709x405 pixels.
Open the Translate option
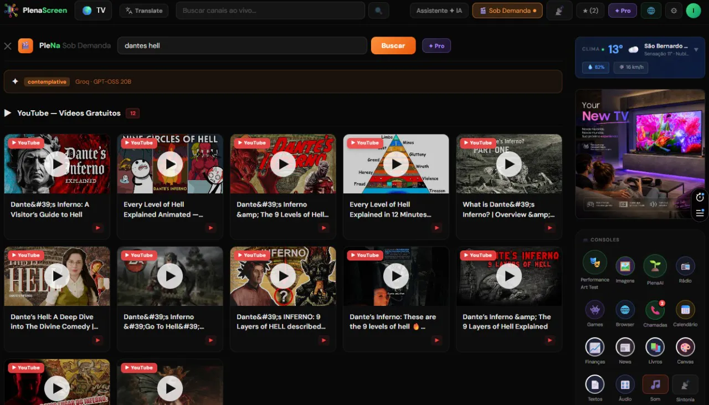(x=144, y=11)
